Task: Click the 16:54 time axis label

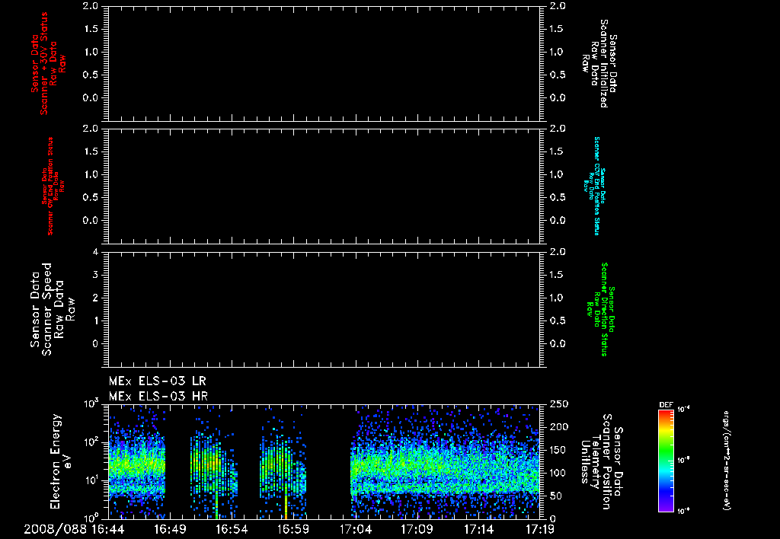Action: (x=232, y=530)
